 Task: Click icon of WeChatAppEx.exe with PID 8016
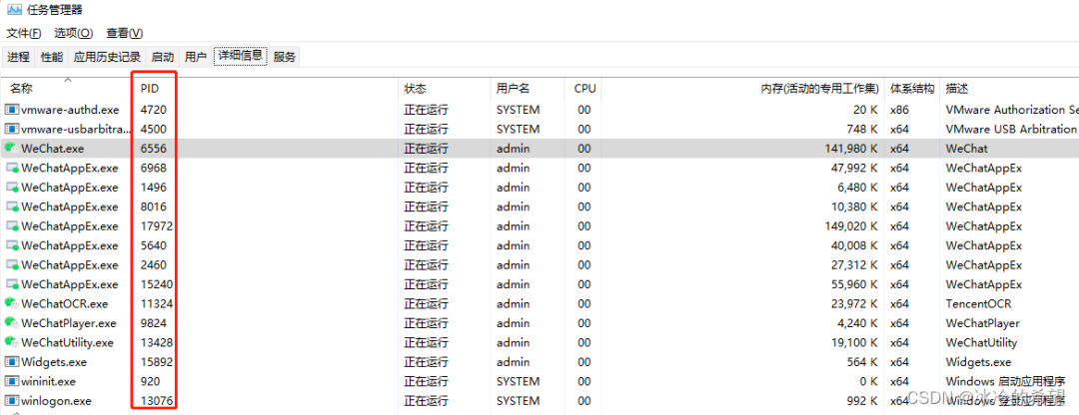12,207
